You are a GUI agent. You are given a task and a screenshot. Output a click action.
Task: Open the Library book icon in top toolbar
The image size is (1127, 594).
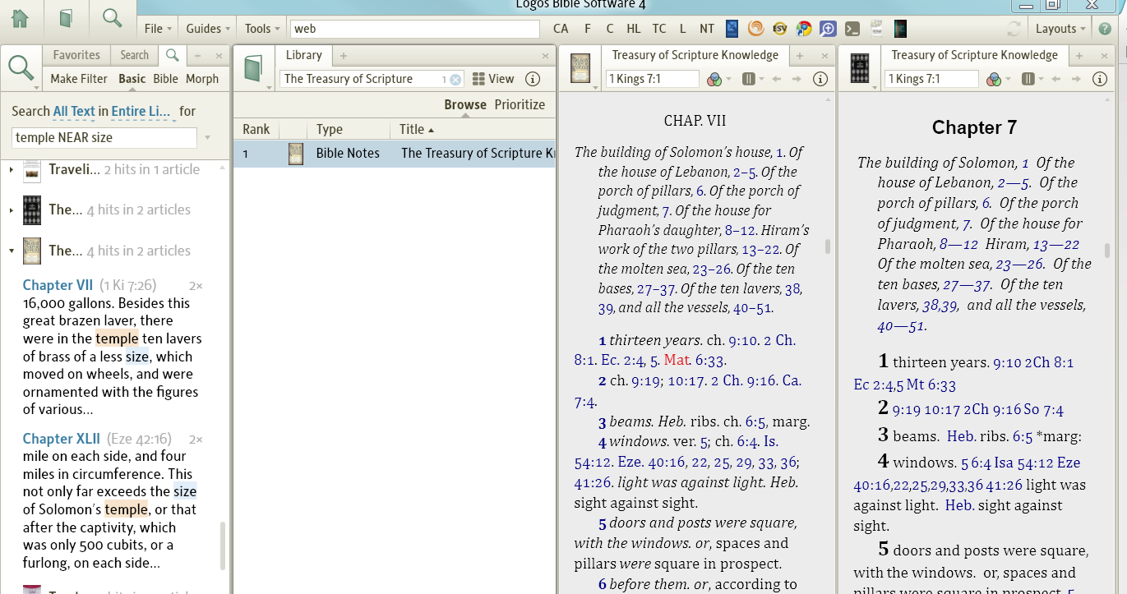(67, 18)
